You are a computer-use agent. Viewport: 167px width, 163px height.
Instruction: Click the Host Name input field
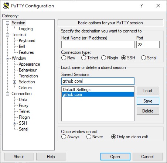(98, 45)
